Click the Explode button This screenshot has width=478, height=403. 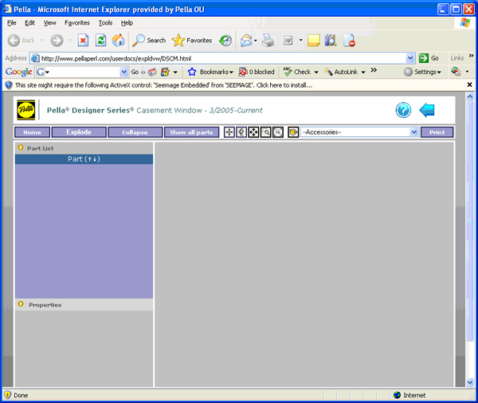79,132
